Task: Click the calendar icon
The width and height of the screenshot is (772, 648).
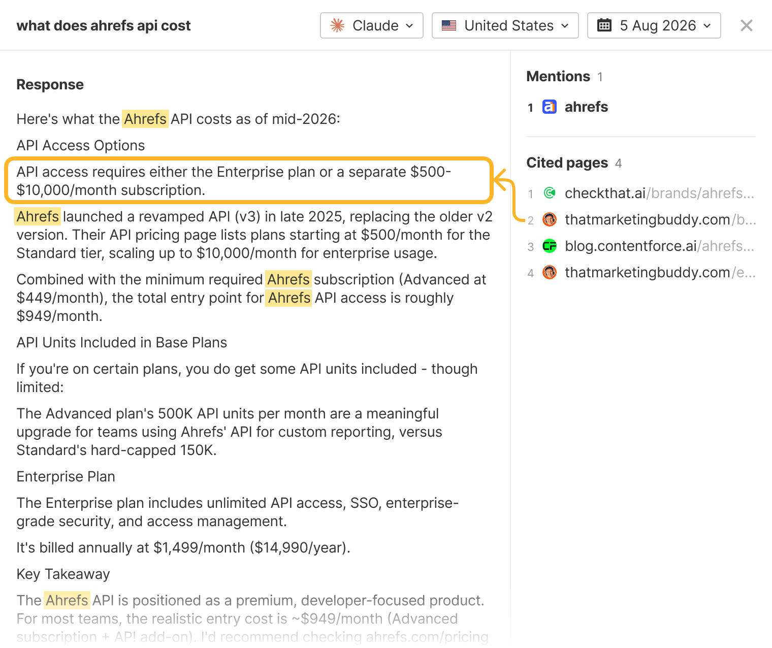Action: (x=604, y=25)
